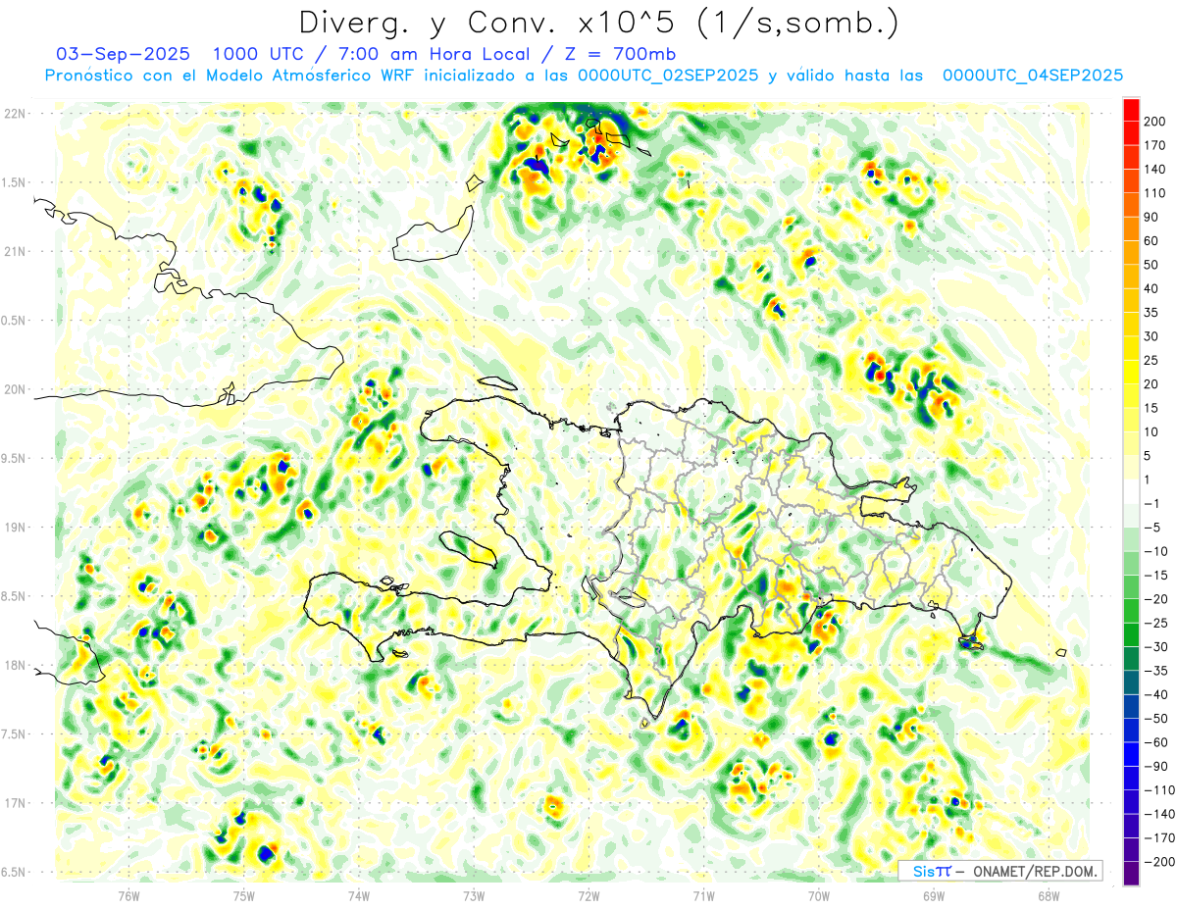
Task: Click the colorbar value '-170'
Action: [x=1158, y=837]
